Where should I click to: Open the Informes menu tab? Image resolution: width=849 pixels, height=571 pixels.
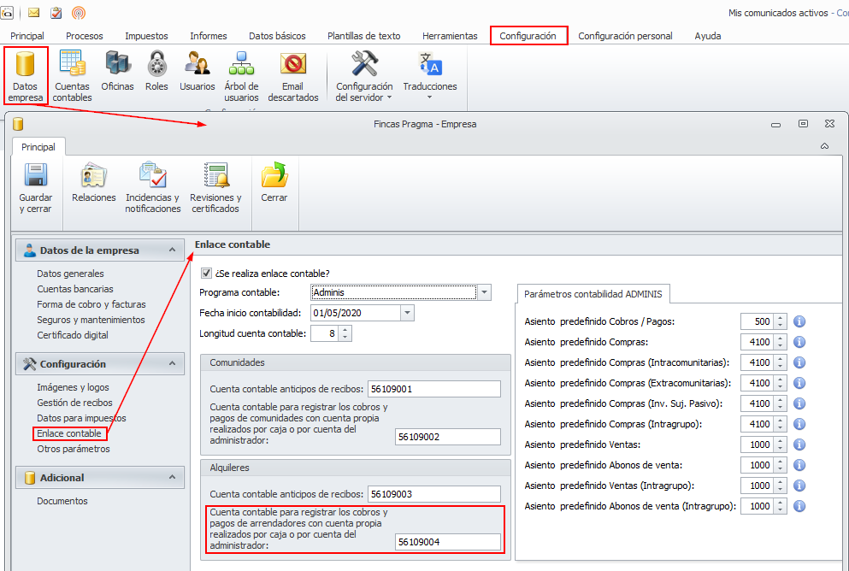point(209,36)
